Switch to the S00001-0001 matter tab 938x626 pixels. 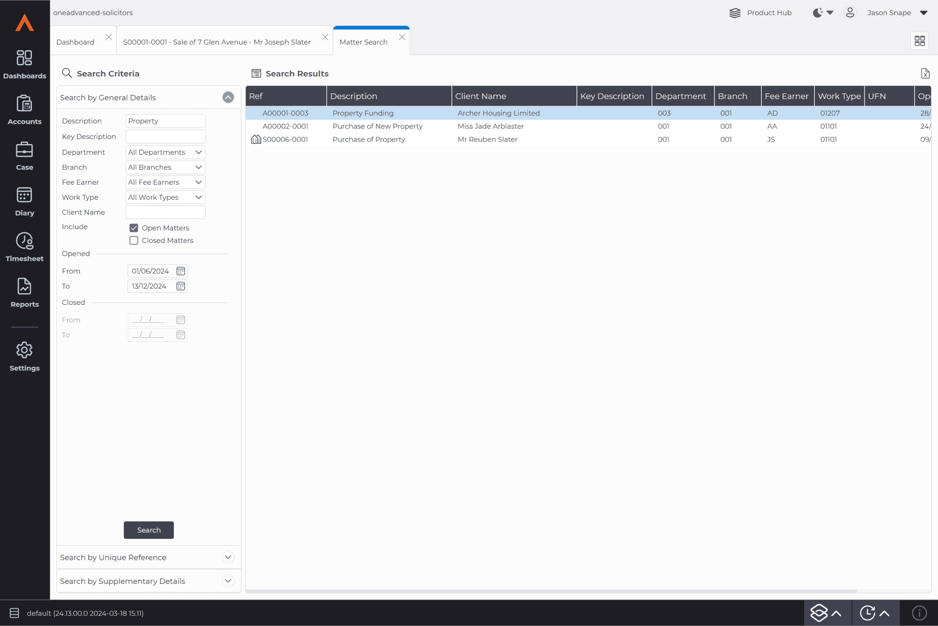click(217, 42)
